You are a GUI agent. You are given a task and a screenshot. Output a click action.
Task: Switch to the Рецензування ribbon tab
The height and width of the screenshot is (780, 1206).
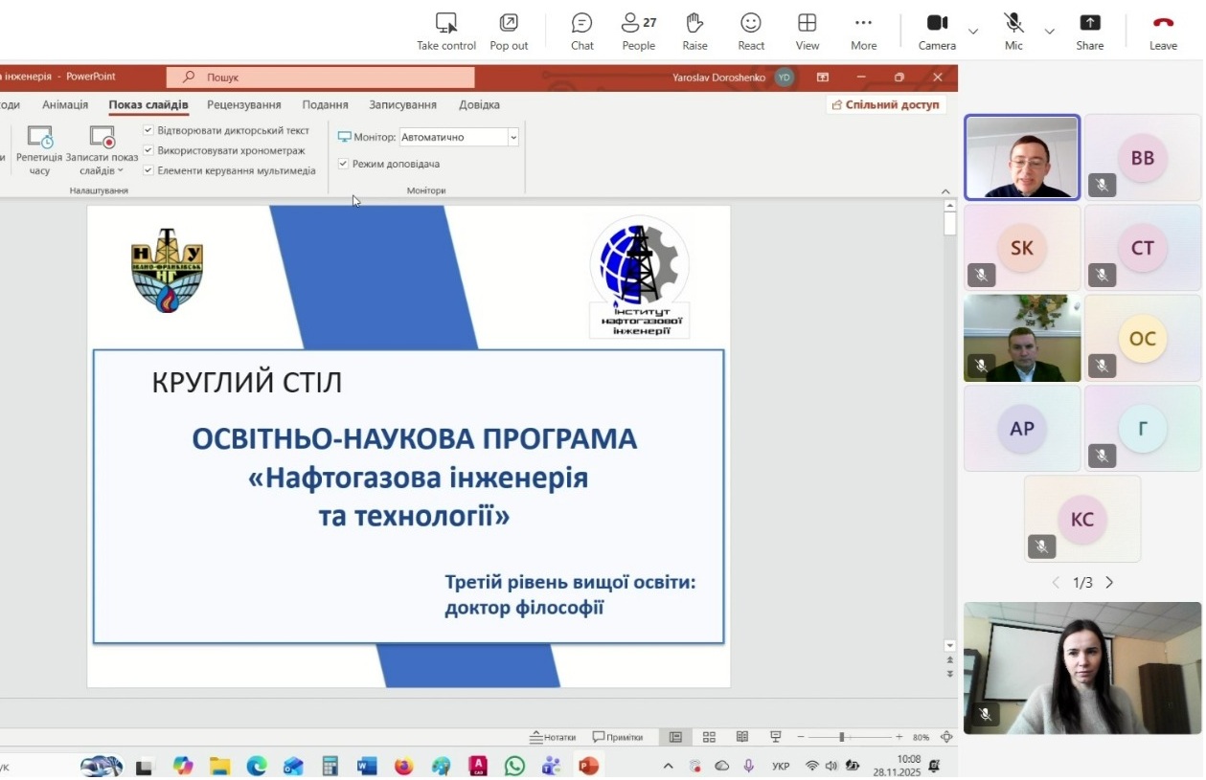(x=242, y=104)
